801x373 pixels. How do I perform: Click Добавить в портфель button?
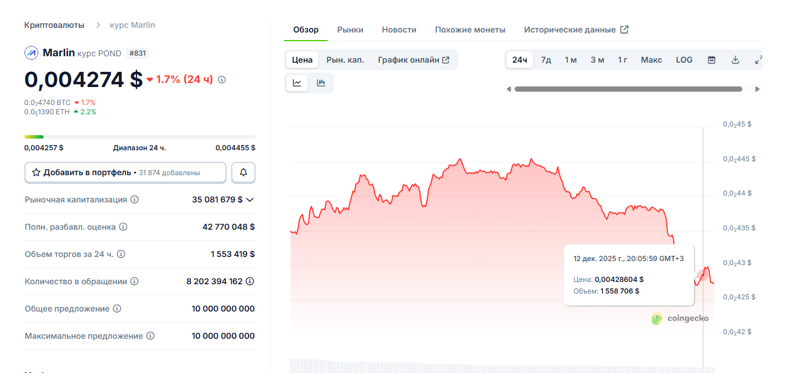pos(125,172)
